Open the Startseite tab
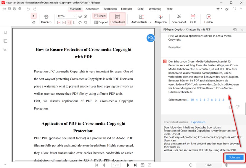246x168 pixels. (75, 9)
